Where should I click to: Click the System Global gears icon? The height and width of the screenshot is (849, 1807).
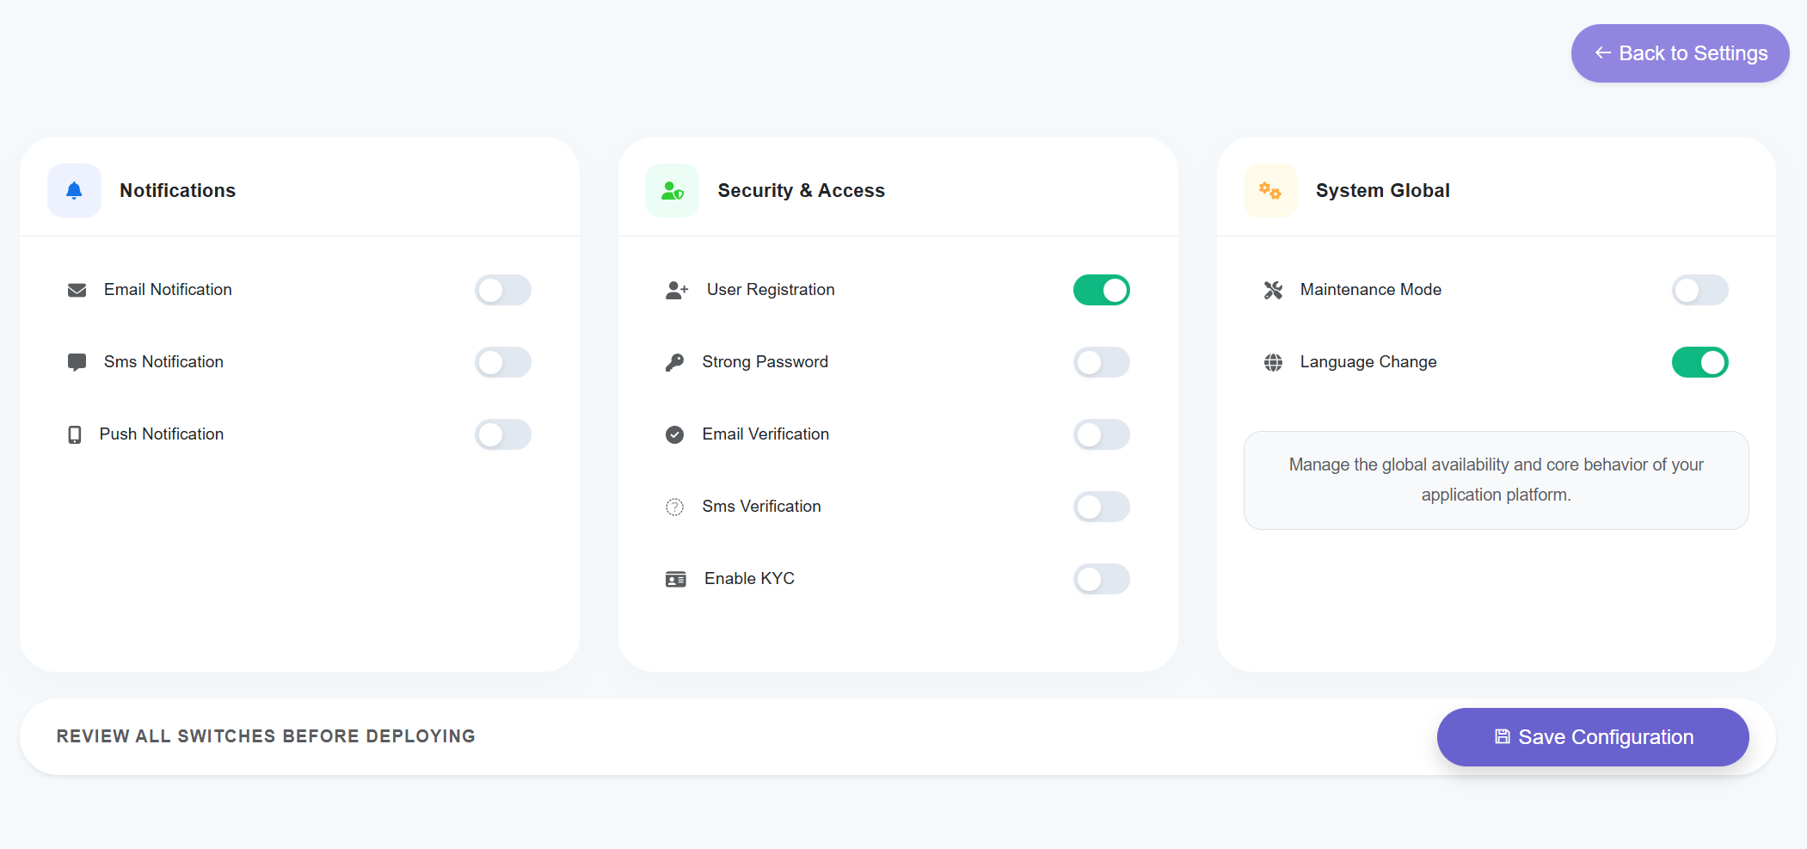(x=1270, y=190)
